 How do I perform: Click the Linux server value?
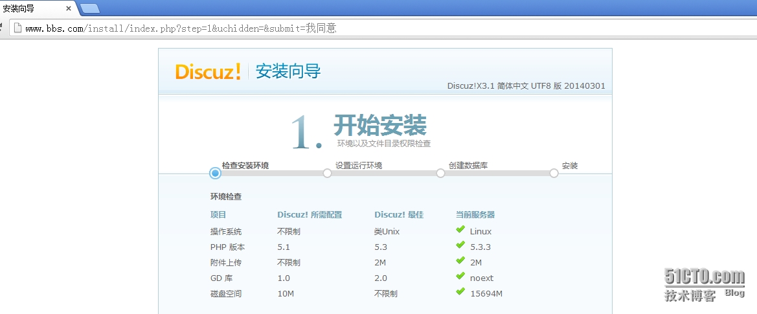pyautogui.click(x=481, y=232)
